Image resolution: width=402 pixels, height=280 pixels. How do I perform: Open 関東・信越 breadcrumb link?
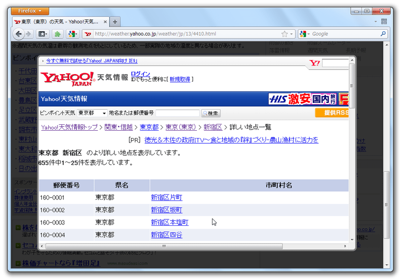click(x=118, y=127)
